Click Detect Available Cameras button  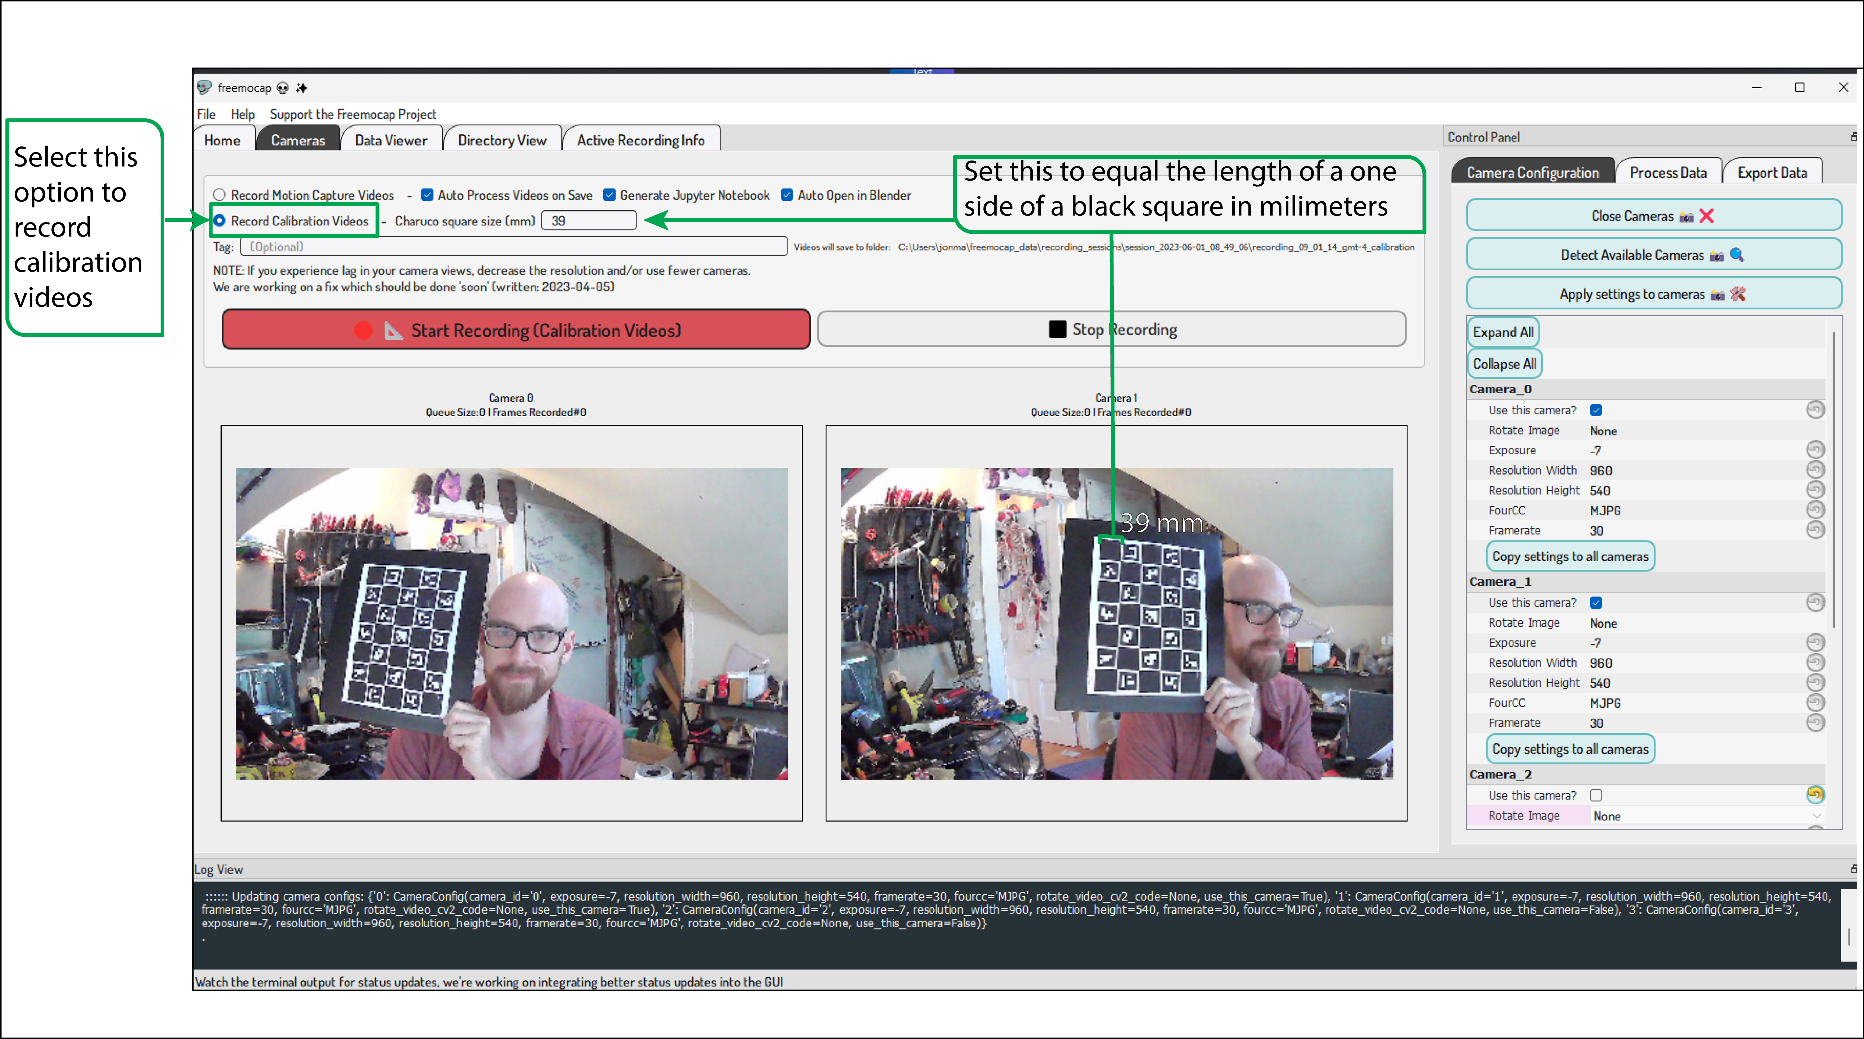point(1653,255)
